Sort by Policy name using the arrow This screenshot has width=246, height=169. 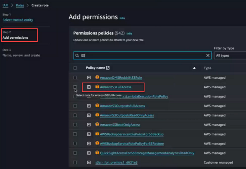[x=194, y=68]
